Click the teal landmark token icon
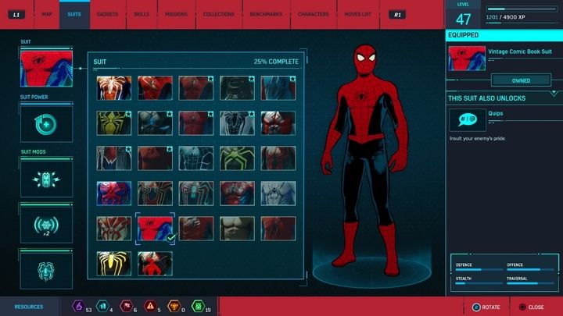The height and width of the screenshot is (316, 563). coord(102,307)
